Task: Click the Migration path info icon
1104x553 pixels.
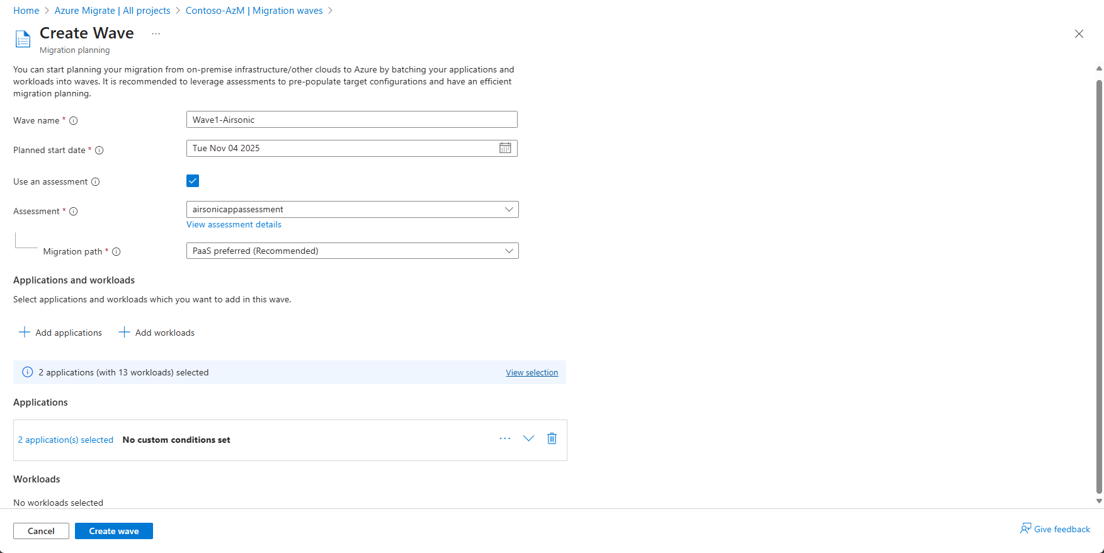Action: [117, 252]
